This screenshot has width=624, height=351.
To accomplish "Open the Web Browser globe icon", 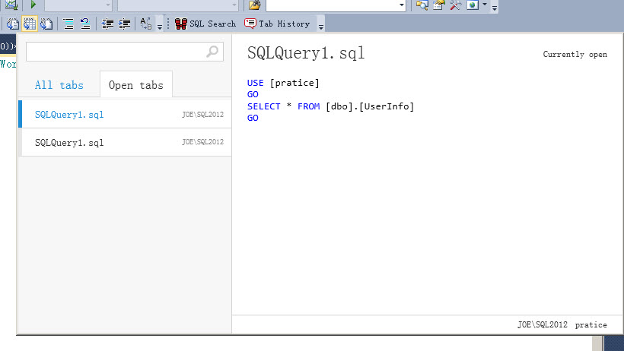I will [473, 5].
